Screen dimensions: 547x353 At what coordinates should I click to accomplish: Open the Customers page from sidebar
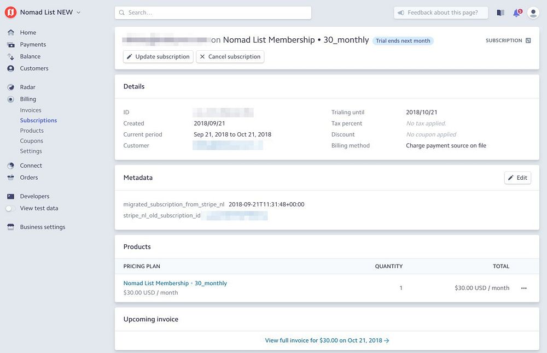point(34,69)
